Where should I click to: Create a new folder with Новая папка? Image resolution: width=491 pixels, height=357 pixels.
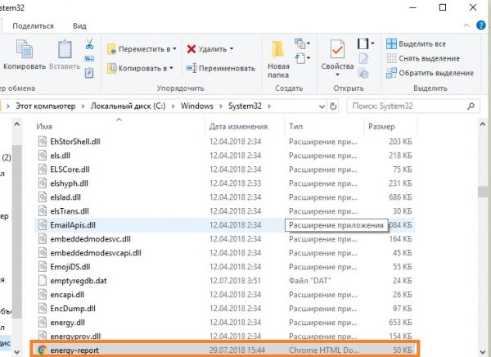point(278,56)
